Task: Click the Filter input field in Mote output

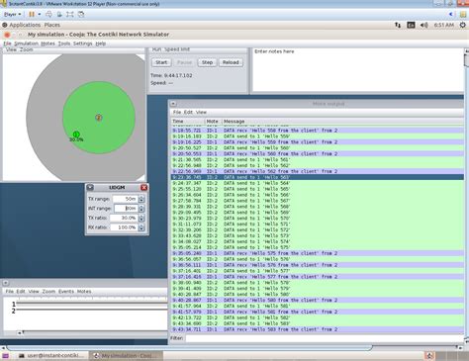Action: [325, 338]
